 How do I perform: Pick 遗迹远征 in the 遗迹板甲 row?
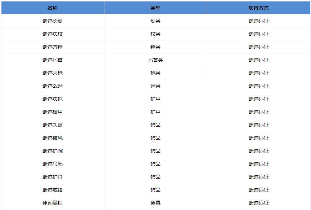pos(259,112)
